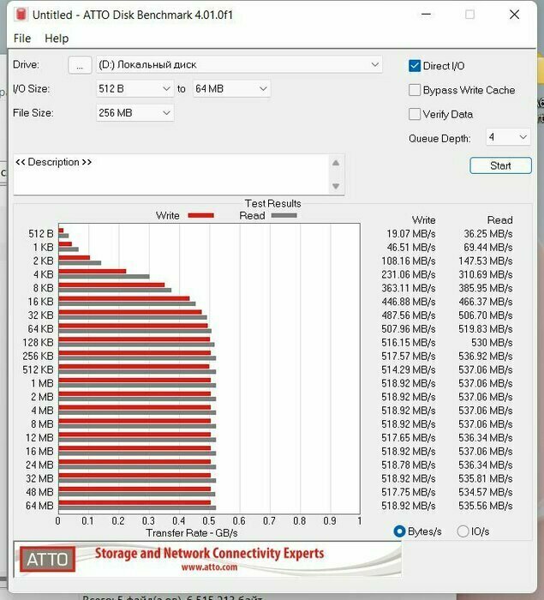The width and height of the screenshot is (544, 600).
Task: Expand the Drive selection dropdown
Action: point(239,64)
